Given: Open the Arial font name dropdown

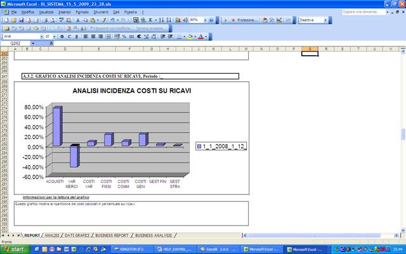Looking at the screenshot, I should click(x=40, y=37).
